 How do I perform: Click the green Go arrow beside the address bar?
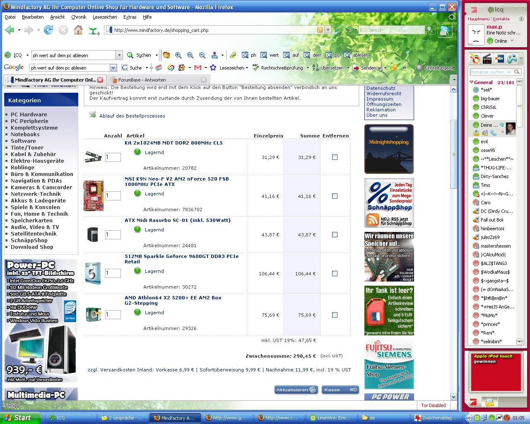pyautogui.click(x=337, y=30)
